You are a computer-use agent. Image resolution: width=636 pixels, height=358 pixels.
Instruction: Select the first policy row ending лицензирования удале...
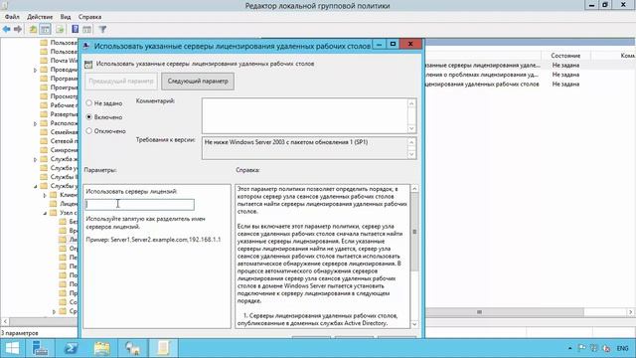coord(483,65)
